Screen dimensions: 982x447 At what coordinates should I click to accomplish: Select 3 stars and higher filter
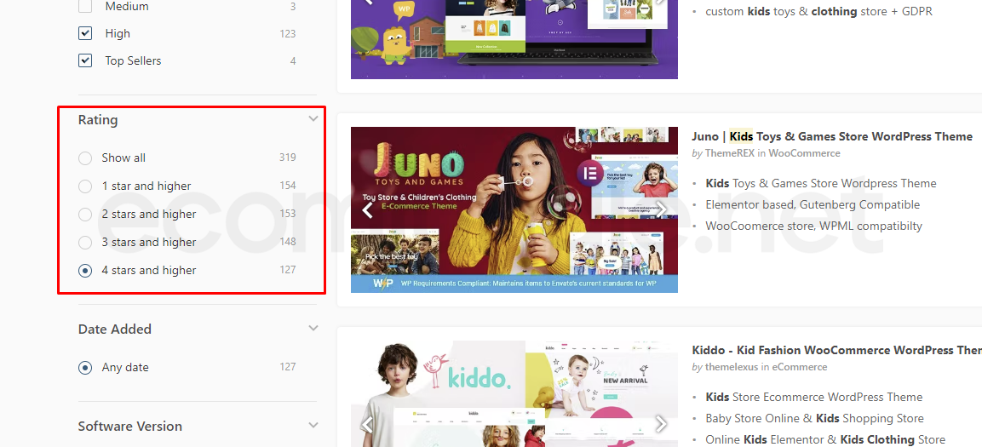point(85,243)
